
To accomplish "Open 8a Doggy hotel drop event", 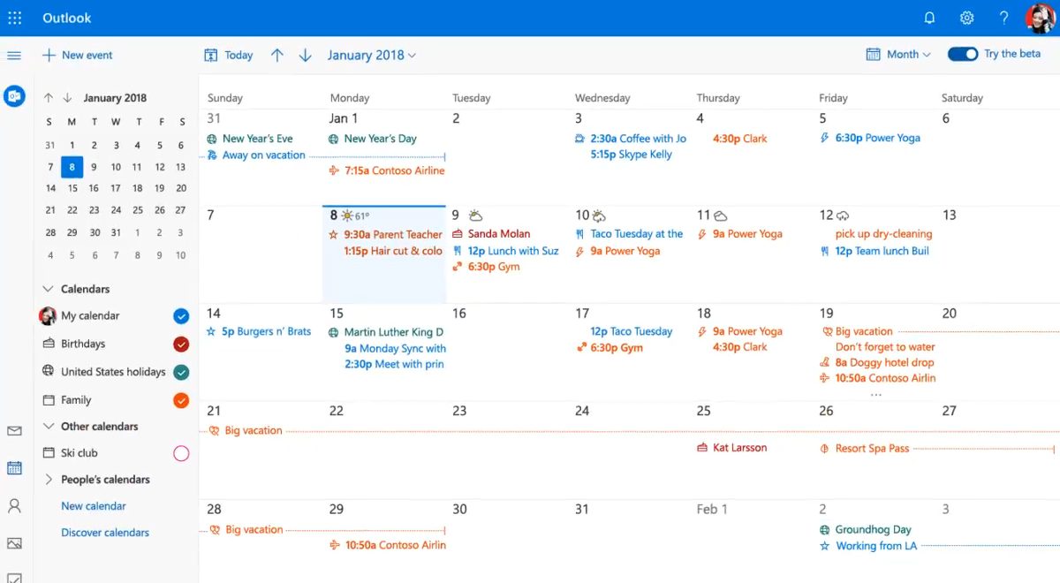I will coord(877,362).
